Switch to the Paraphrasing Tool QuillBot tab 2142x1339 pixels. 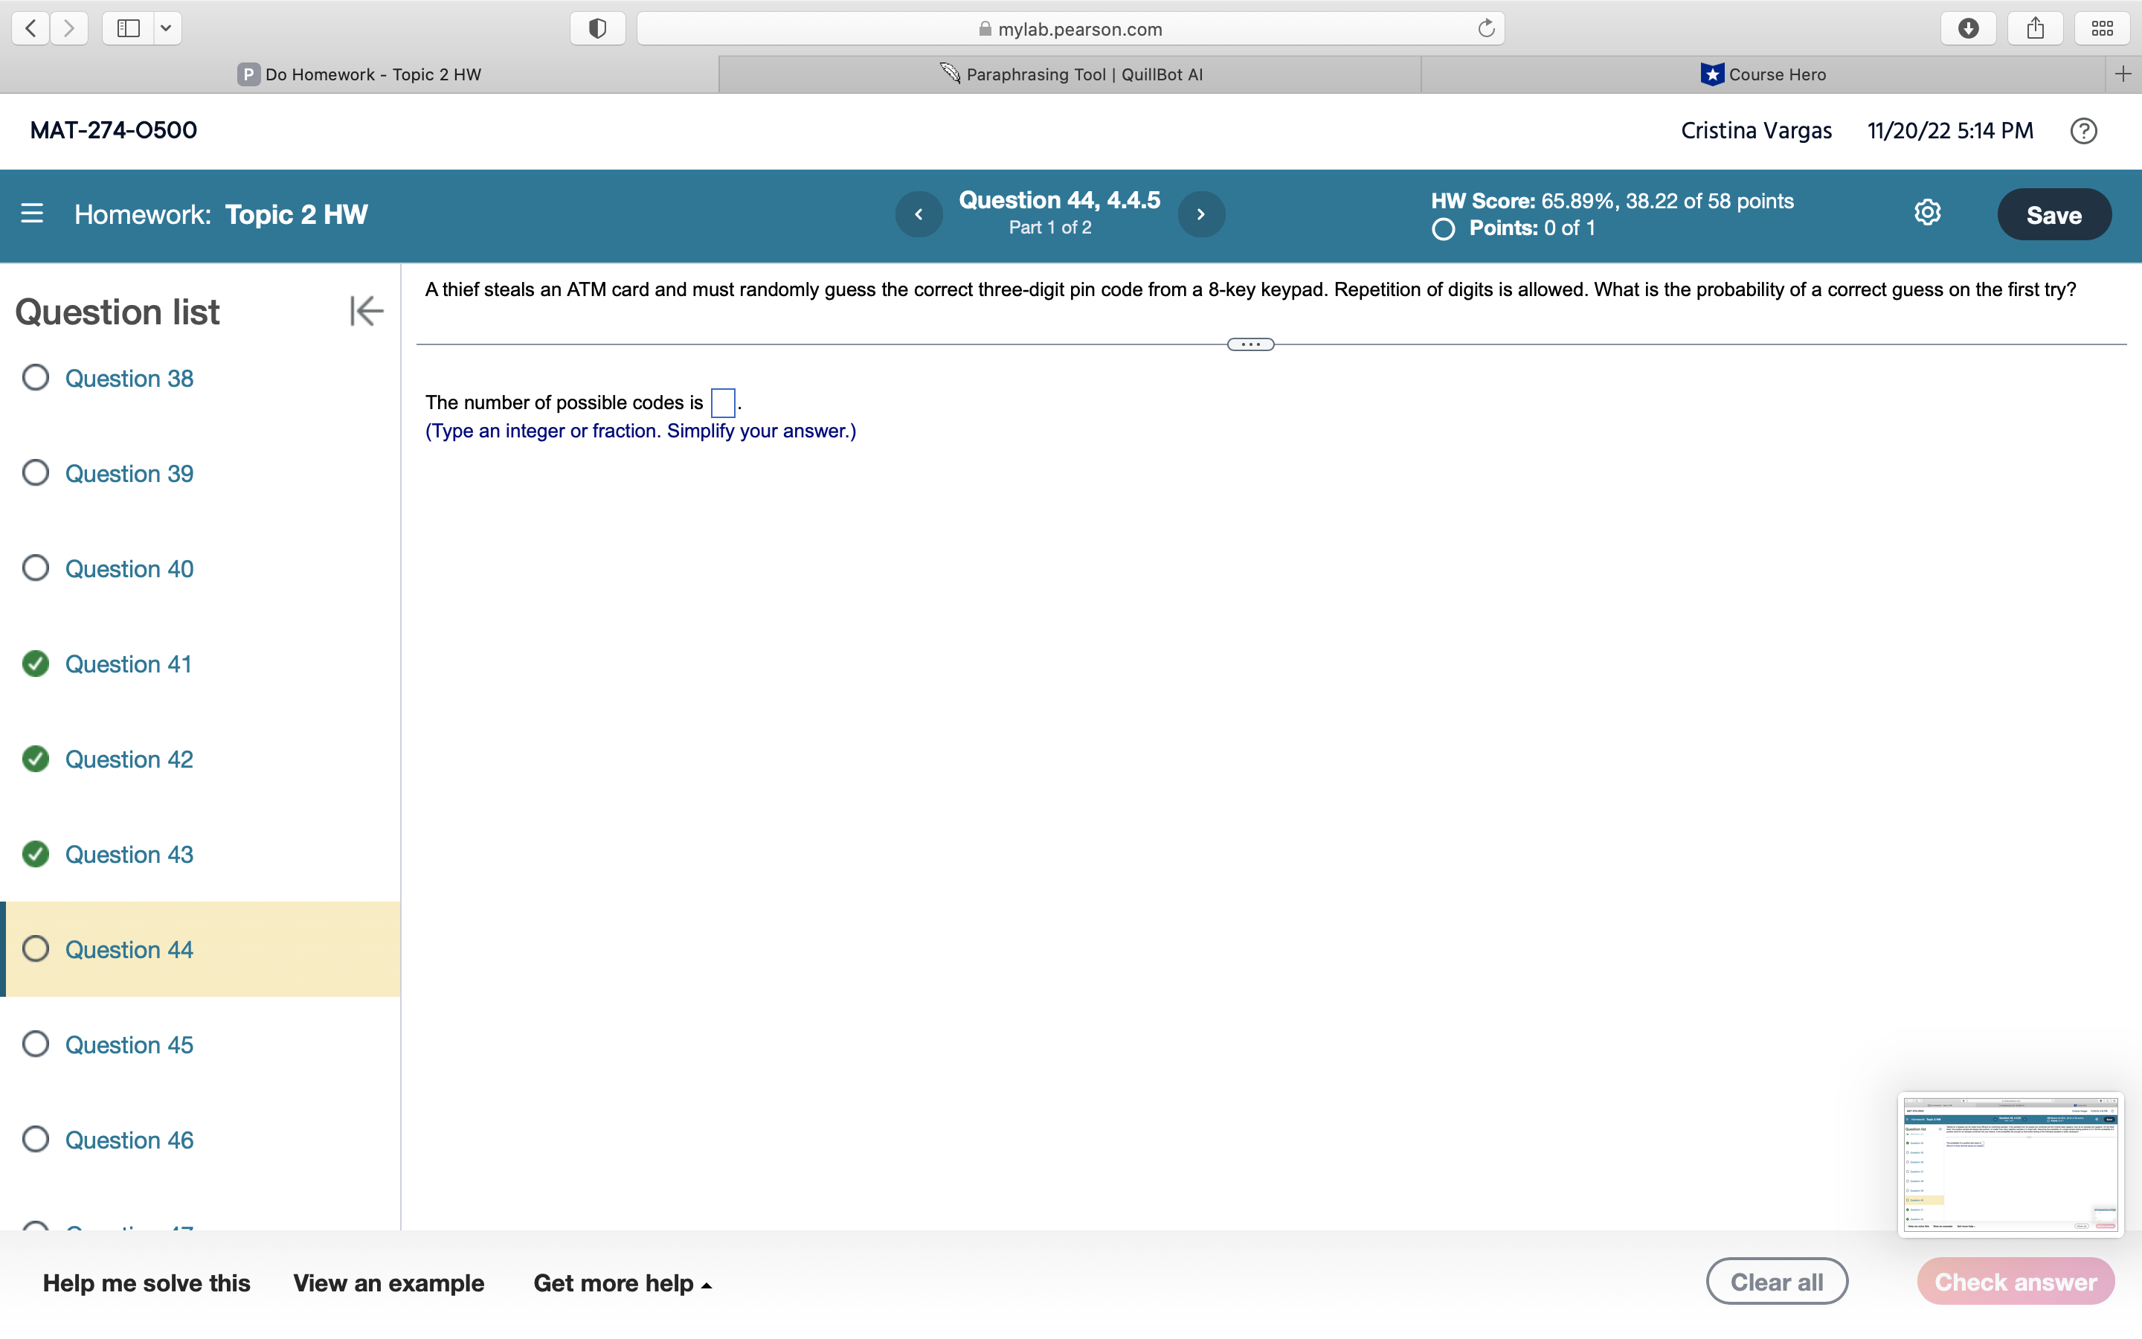click(x=1071, y=74)
